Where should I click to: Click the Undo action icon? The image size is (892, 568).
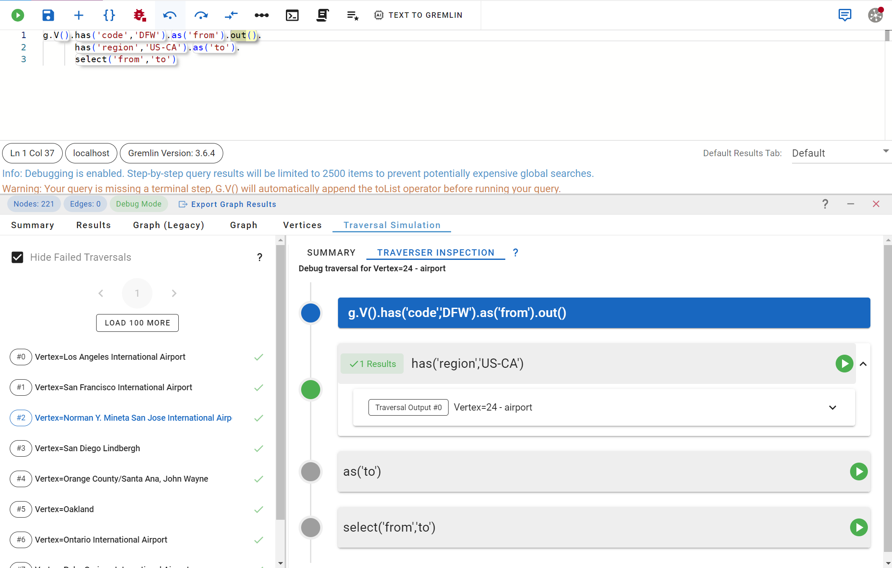[x=170, y=14]
